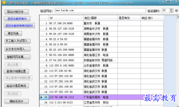Click row header number 1
The image size is (179, 107).
[44, 24]
